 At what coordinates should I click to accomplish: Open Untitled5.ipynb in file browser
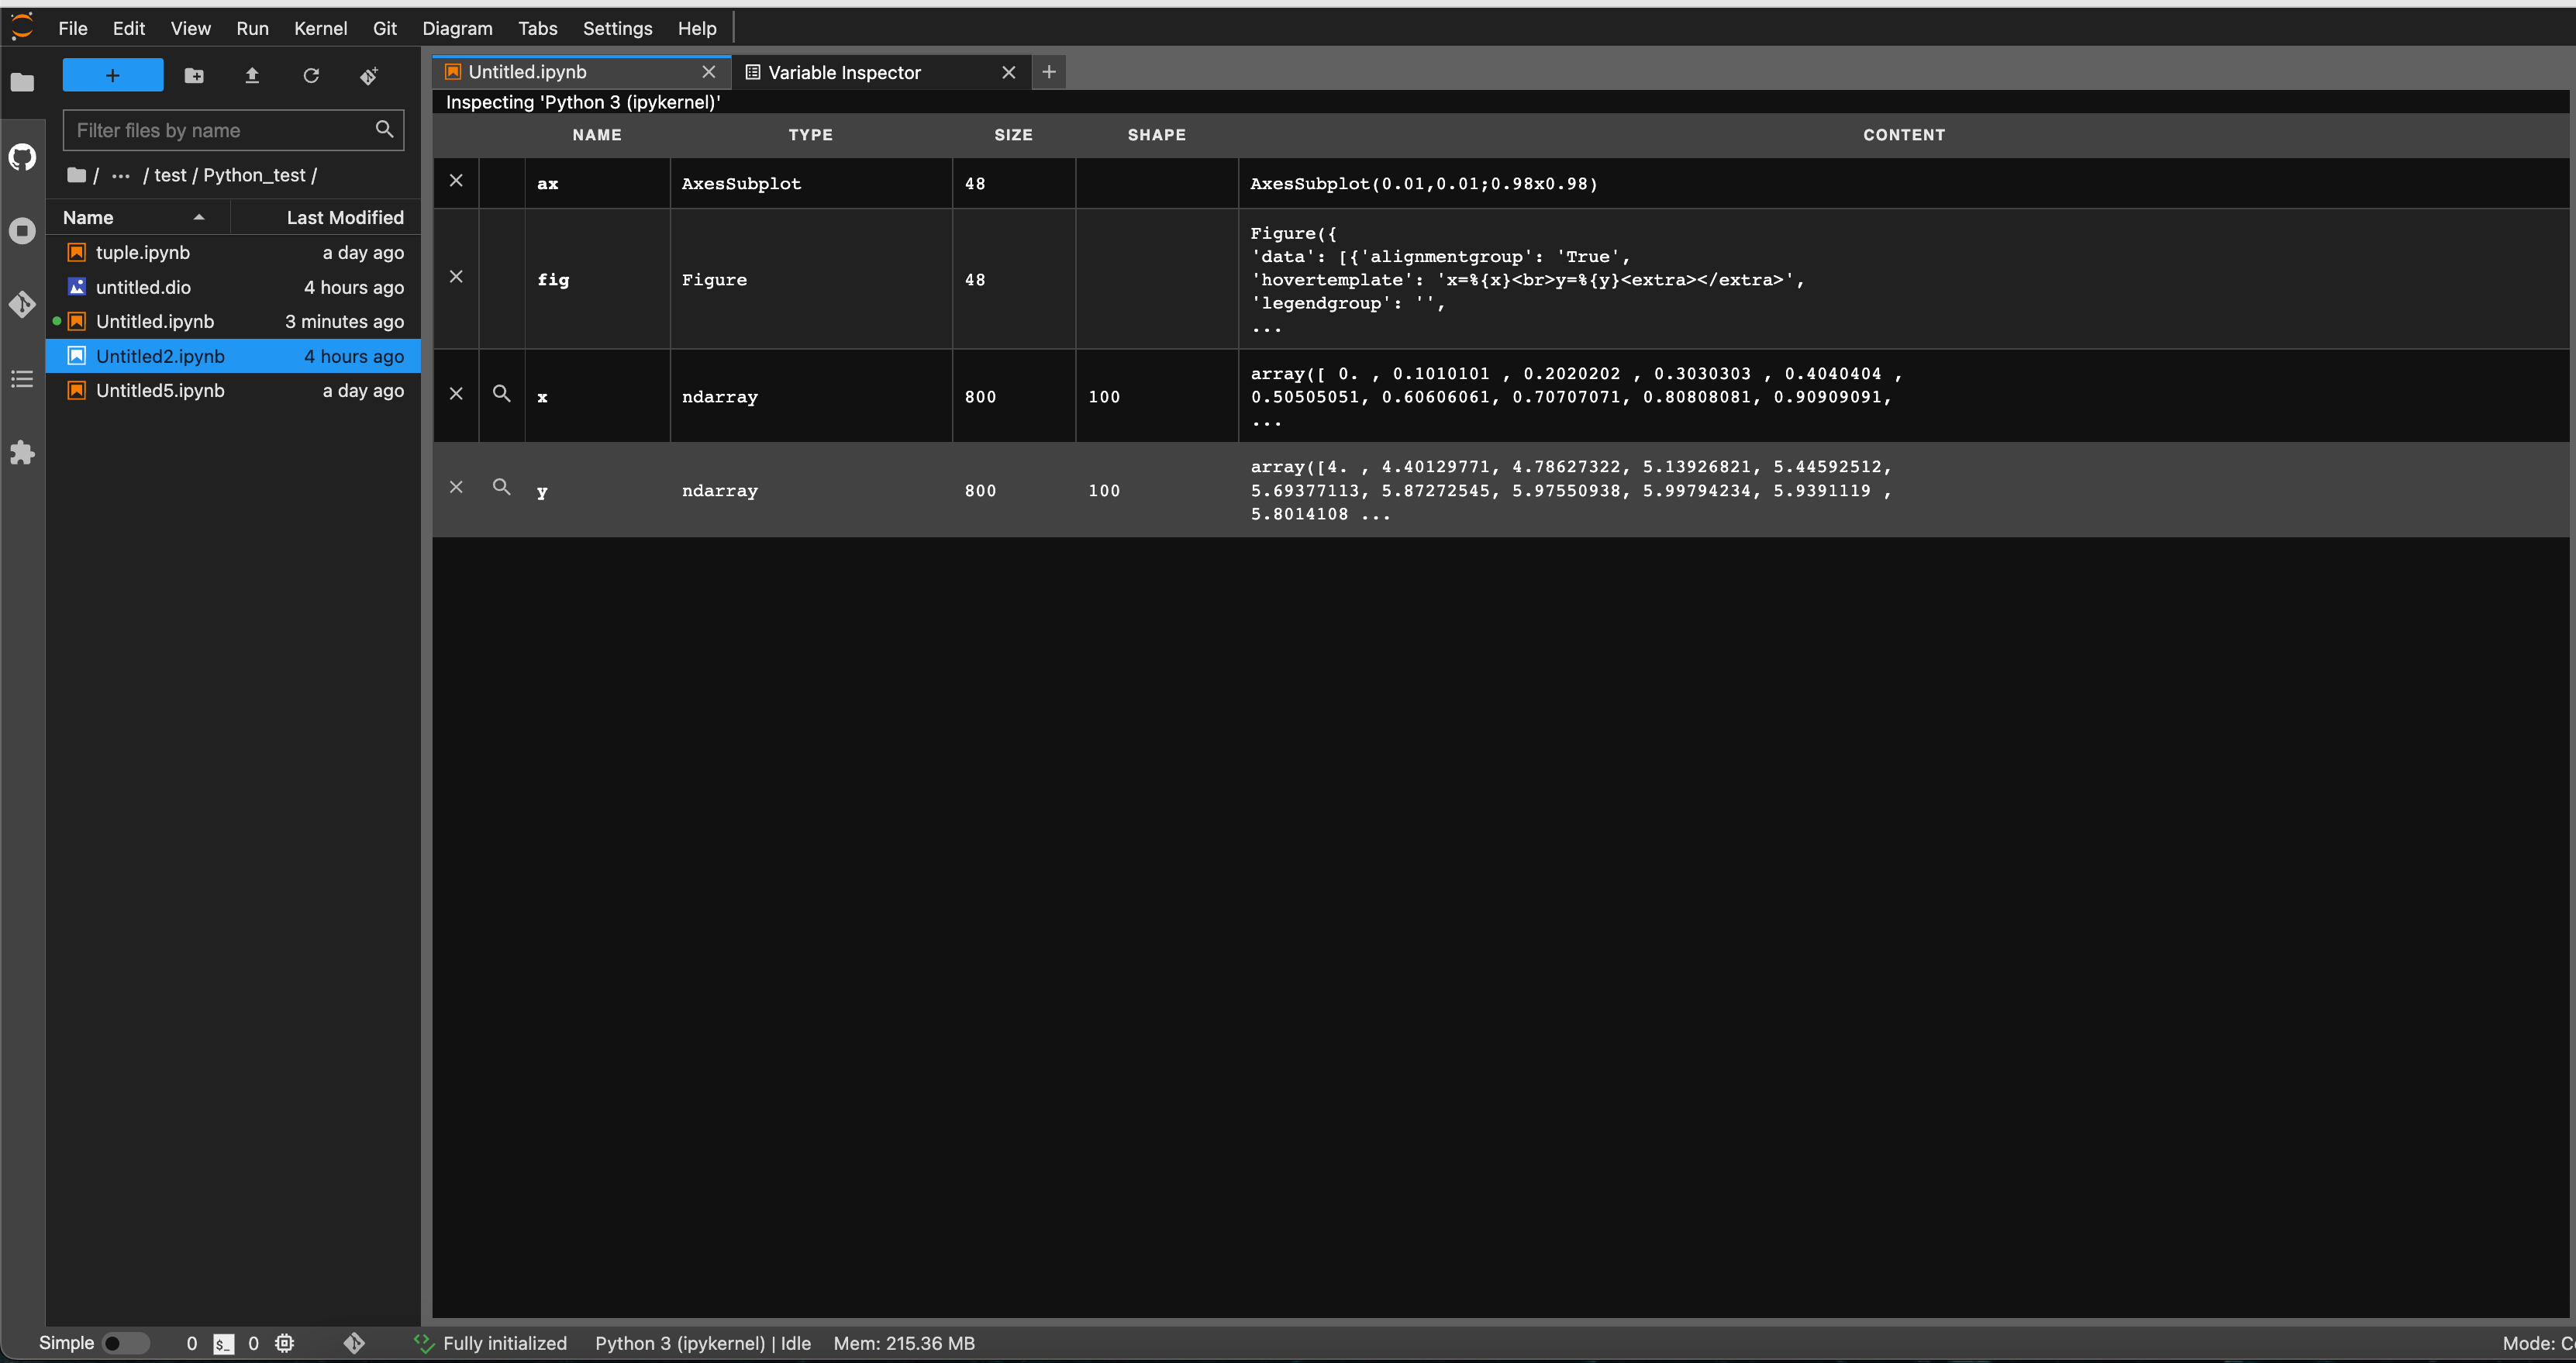[160, 391]
